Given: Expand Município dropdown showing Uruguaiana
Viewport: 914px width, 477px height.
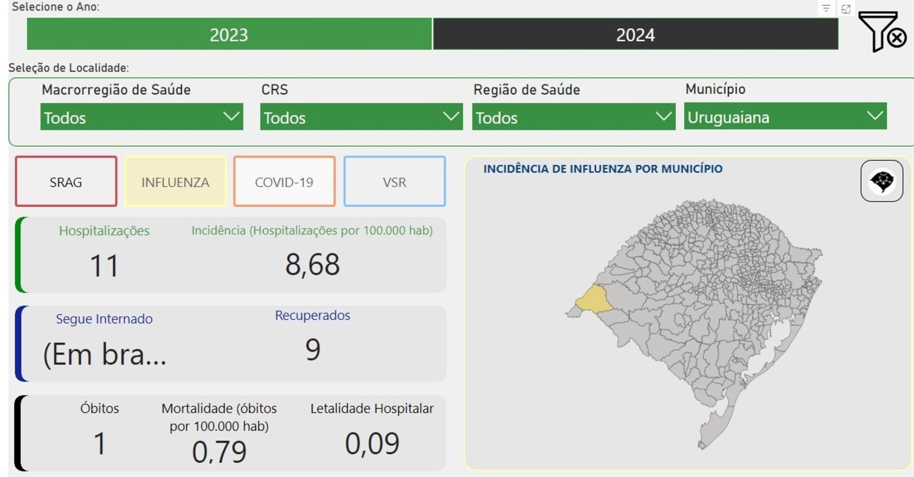Looking at the screenshot, I should pyautogui.click(x=785, y=117).
